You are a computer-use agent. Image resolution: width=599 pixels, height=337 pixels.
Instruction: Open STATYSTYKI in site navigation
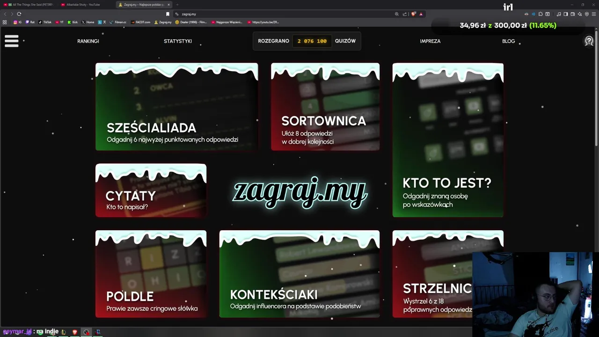pyautogui.click(x=178, y=41)
